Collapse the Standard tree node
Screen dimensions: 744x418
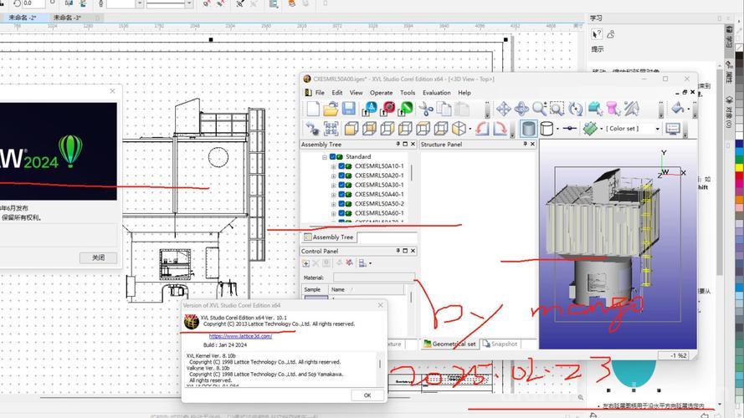pos(325,157)
